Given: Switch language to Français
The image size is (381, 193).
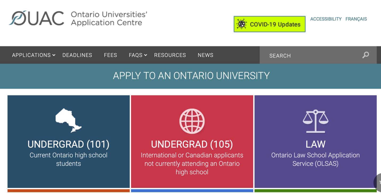Looking at the screenshot, I should 356,19.
